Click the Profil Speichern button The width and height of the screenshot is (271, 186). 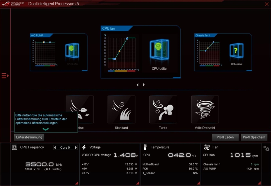(254, 137)
